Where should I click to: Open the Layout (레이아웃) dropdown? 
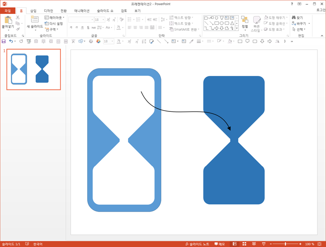[54, 17]
